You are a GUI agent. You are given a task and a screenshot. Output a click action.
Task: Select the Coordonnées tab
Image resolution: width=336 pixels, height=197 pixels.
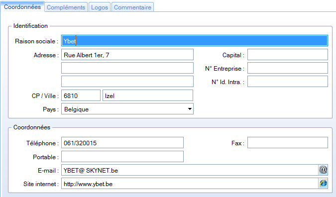click(22, 6)
